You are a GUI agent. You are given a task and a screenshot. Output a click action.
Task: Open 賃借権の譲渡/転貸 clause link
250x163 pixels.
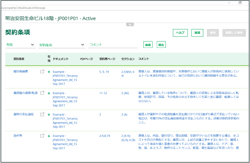tap(26, 93)
